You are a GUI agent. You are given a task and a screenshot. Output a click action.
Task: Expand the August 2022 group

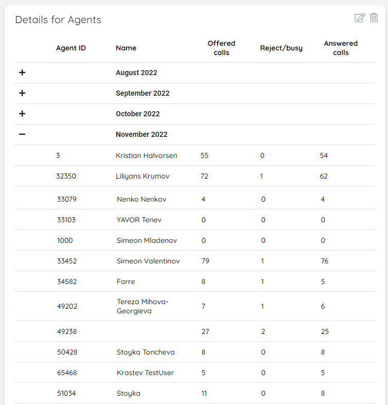[22, 73]
